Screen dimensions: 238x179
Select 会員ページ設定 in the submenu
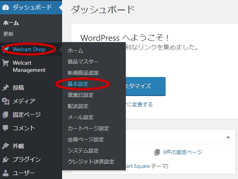[86, 139]
